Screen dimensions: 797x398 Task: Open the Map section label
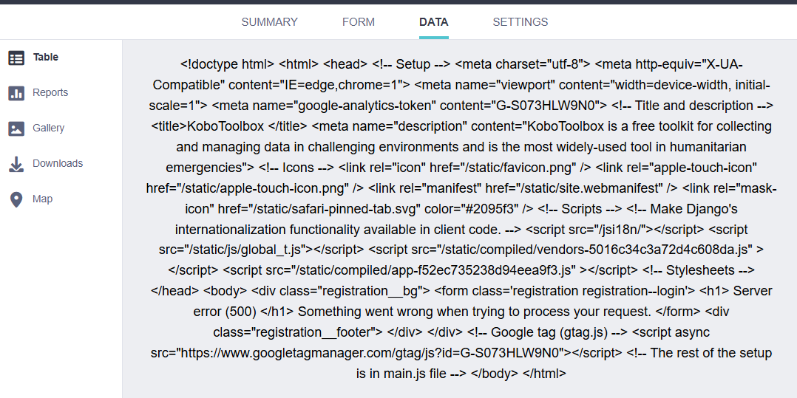(42, 199)
